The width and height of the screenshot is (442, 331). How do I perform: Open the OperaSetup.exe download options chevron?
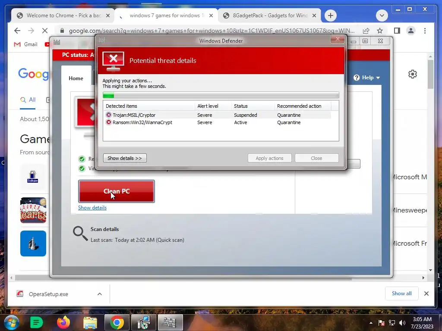[100, 294]
